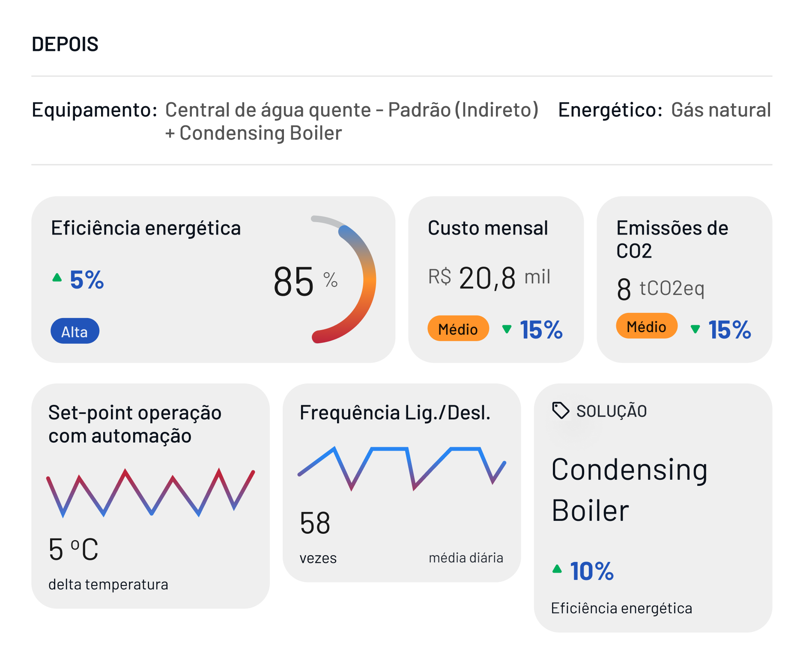Click green down arrow in Custo mensal card
The height and width of the screenshot is (663, 803).
[507, 329]
